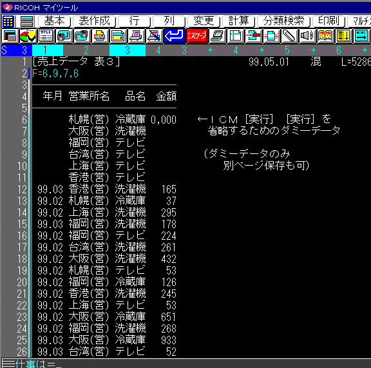Click row 12 amount value 165
This screenshot has width=371, height=368.
click(169, 189)
